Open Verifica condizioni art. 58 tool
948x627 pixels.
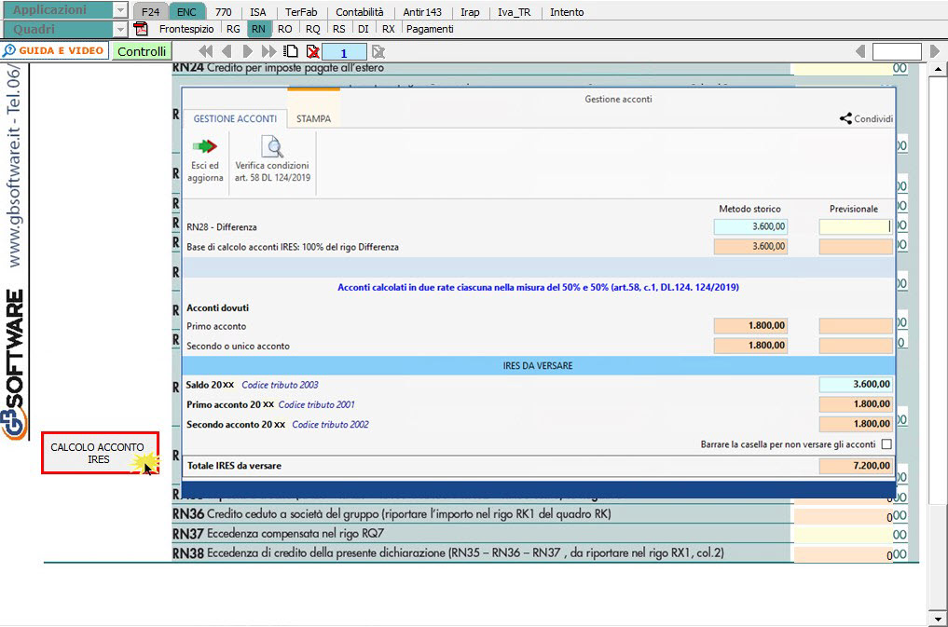tap(272, 147)
